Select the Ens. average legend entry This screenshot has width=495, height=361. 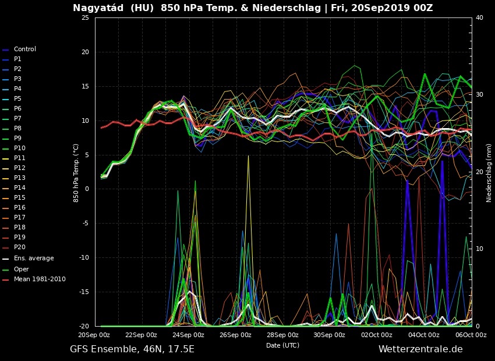[x=33, y=258]
